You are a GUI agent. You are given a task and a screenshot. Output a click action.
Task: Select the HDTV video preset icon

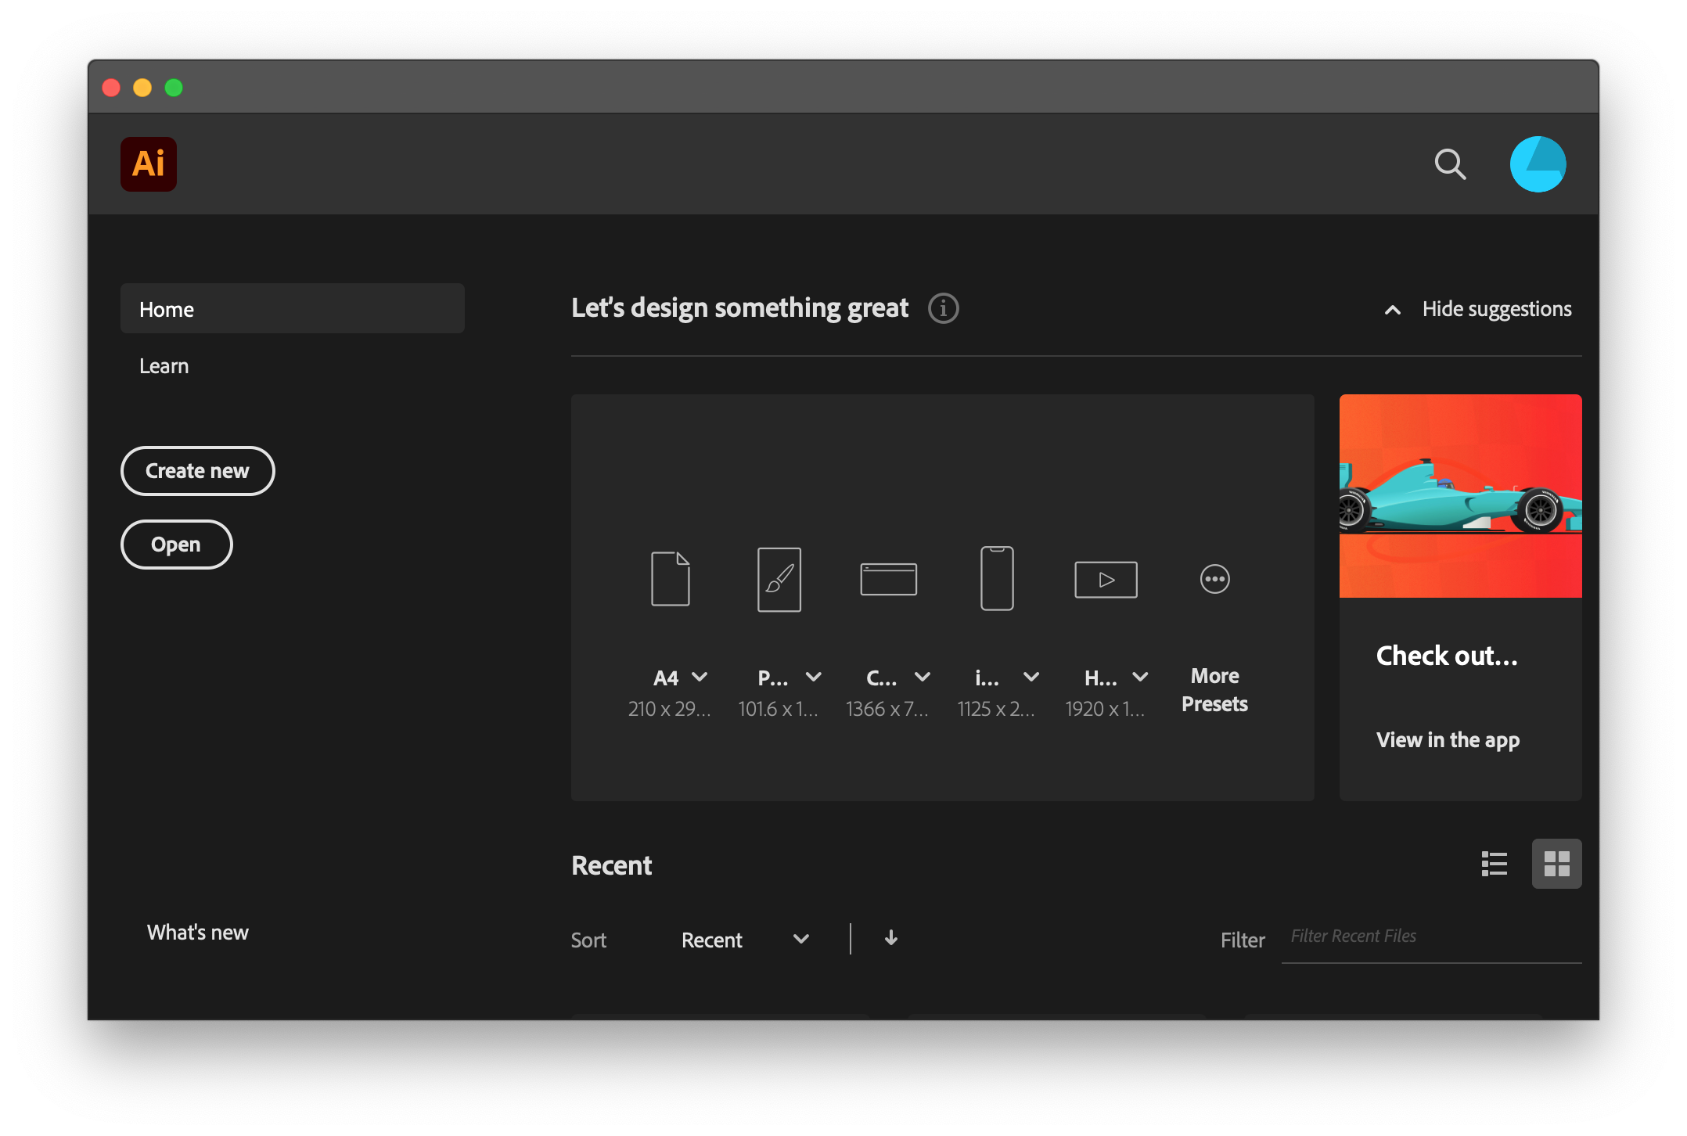1106,579
